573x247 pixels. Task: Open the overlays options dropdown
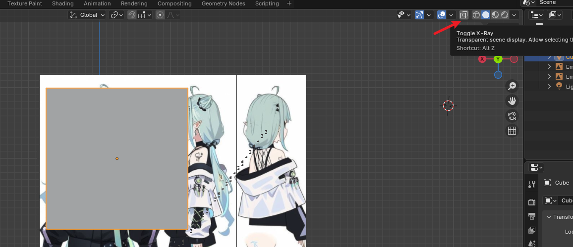(x=451, y=15)
